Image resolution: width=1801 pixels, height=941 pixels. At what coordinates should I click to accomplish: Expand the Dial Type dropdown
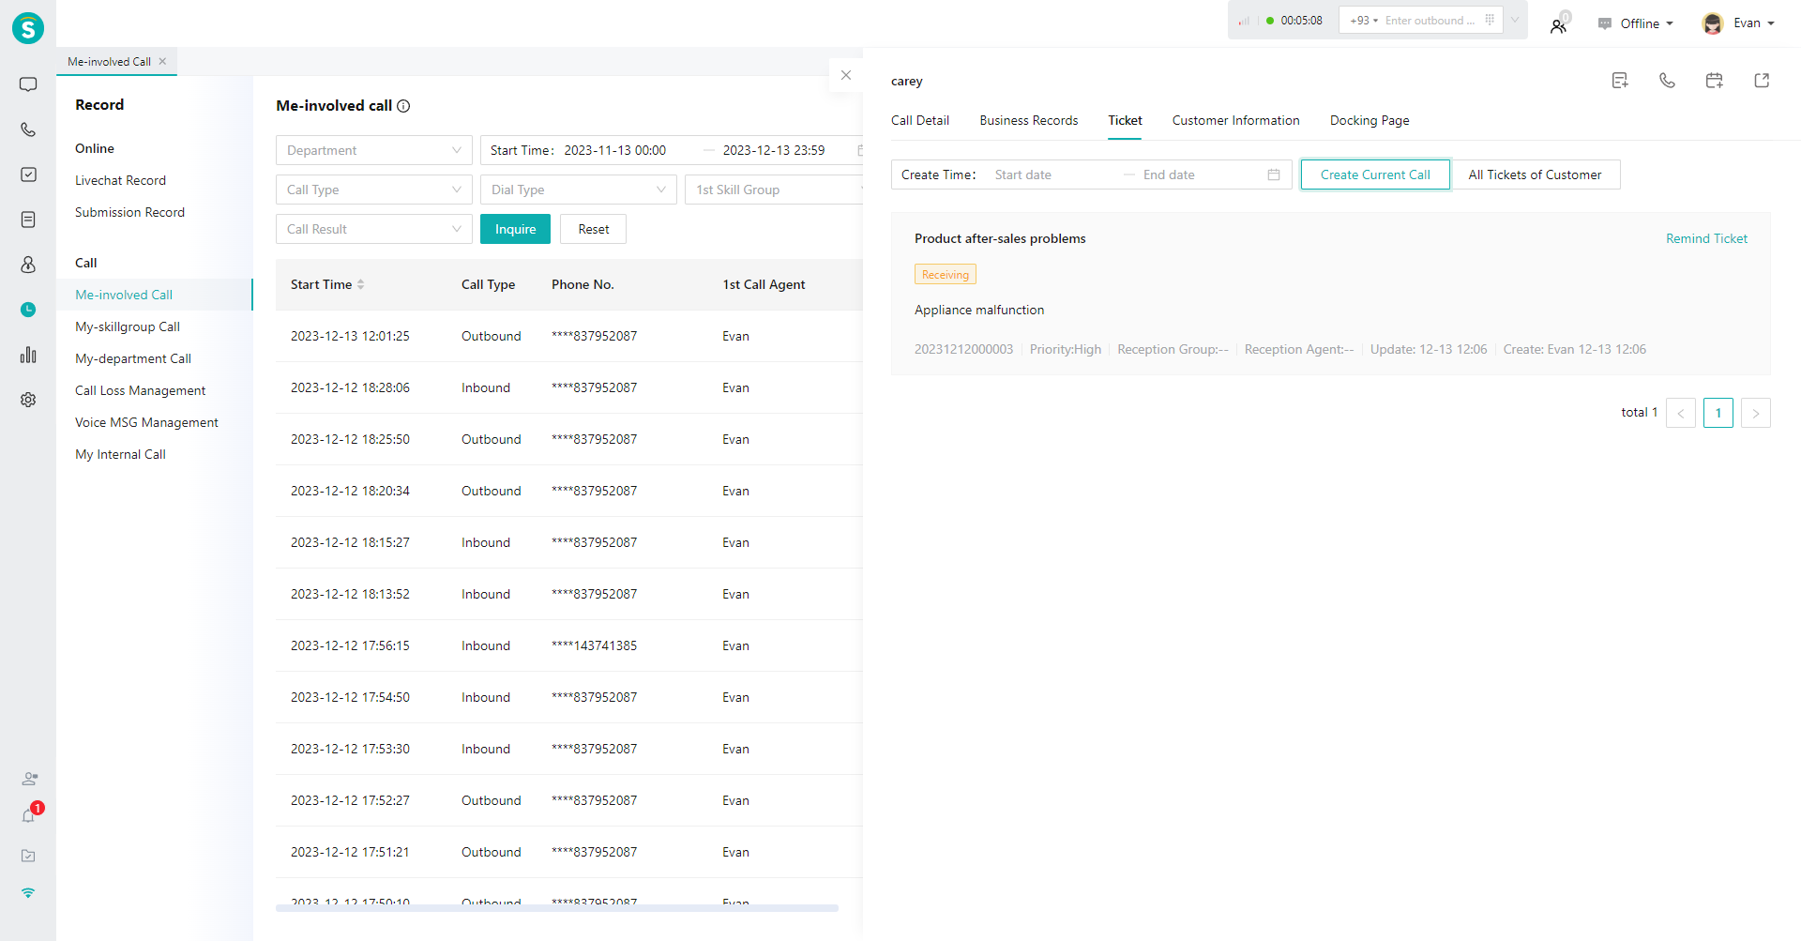[x=579, y=190]
